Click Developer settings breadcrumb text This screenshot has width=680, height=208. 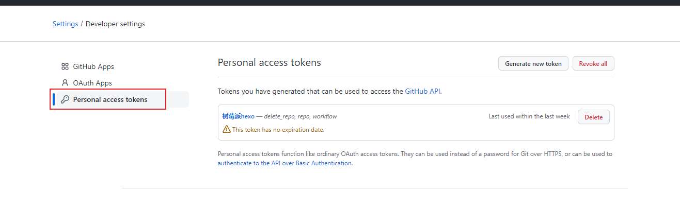coord(115,24)
